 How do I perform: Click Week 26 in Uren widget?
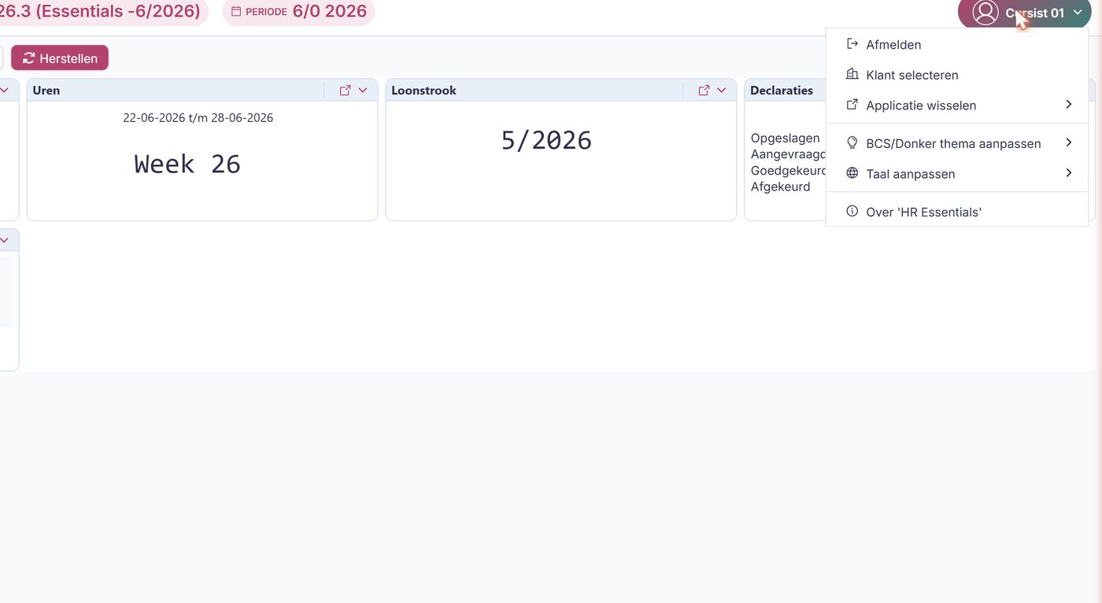[x=187, y=164]
